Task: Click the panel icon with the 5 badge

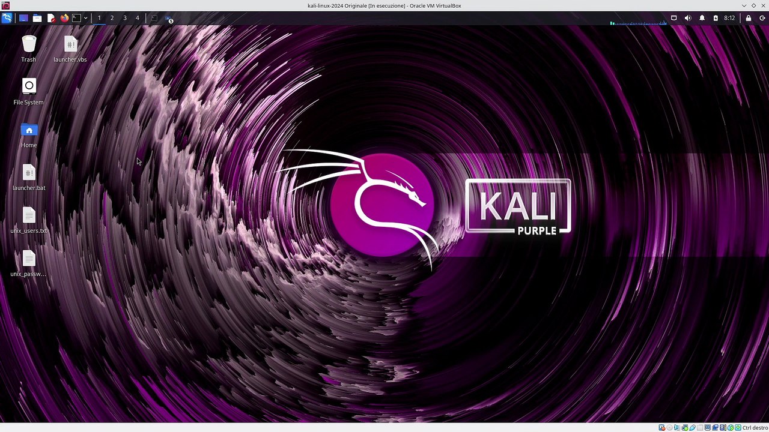Action: click(168, 19)
